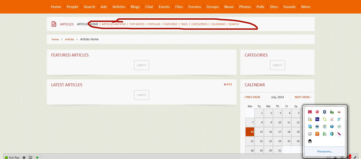This screenshot has height=159, width=361.
Task: Open People in the top navigation
Action: click(x=72, y=7)
